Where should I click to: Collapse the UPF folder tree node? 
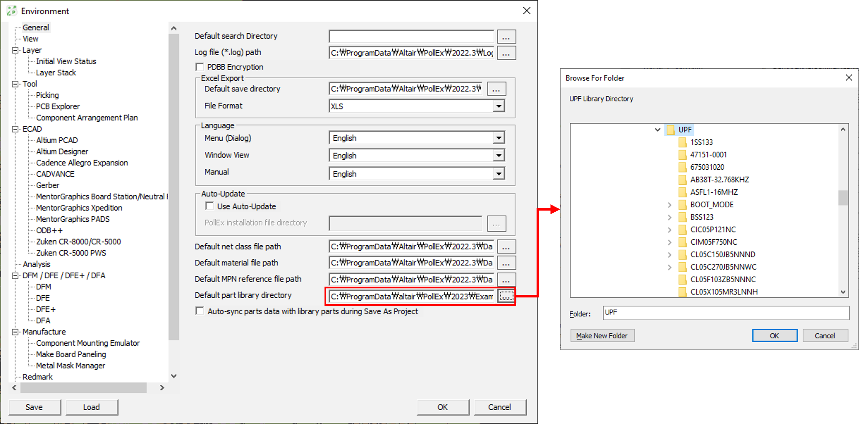click(x=657, y=129)
